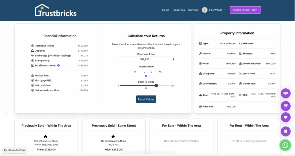Focus the Purchase Price input field
The width and height of the screenshot is (295, 156).
144,59
